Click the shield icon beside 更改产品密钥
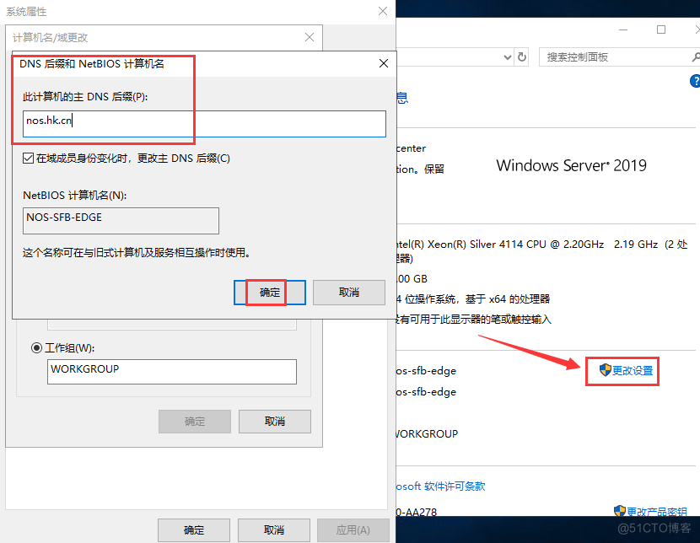 [x=620, y=511]
